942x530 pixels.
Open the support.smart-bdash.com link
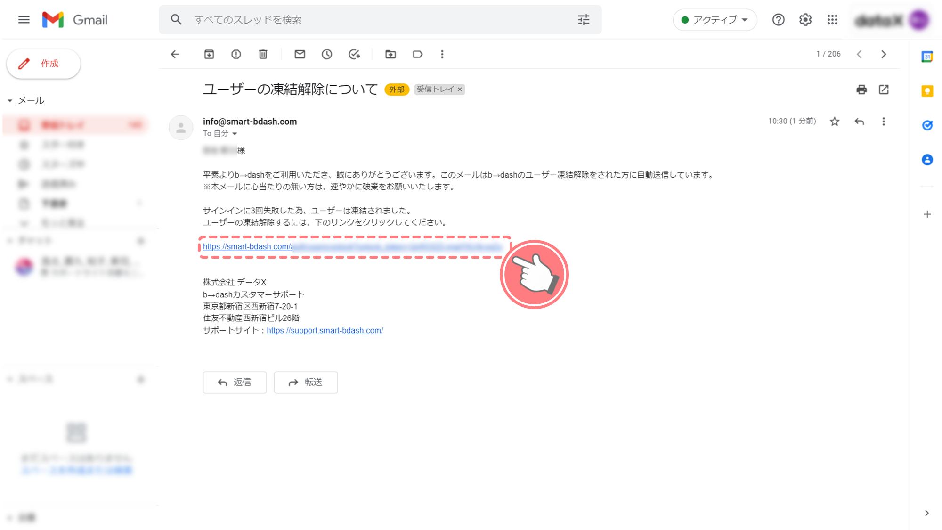pyautogui.click(x=325, y=330)
